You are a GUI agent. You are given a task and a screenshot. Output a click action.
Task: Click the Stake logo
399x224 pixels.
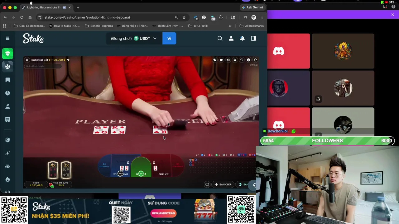tap(33, 38)
